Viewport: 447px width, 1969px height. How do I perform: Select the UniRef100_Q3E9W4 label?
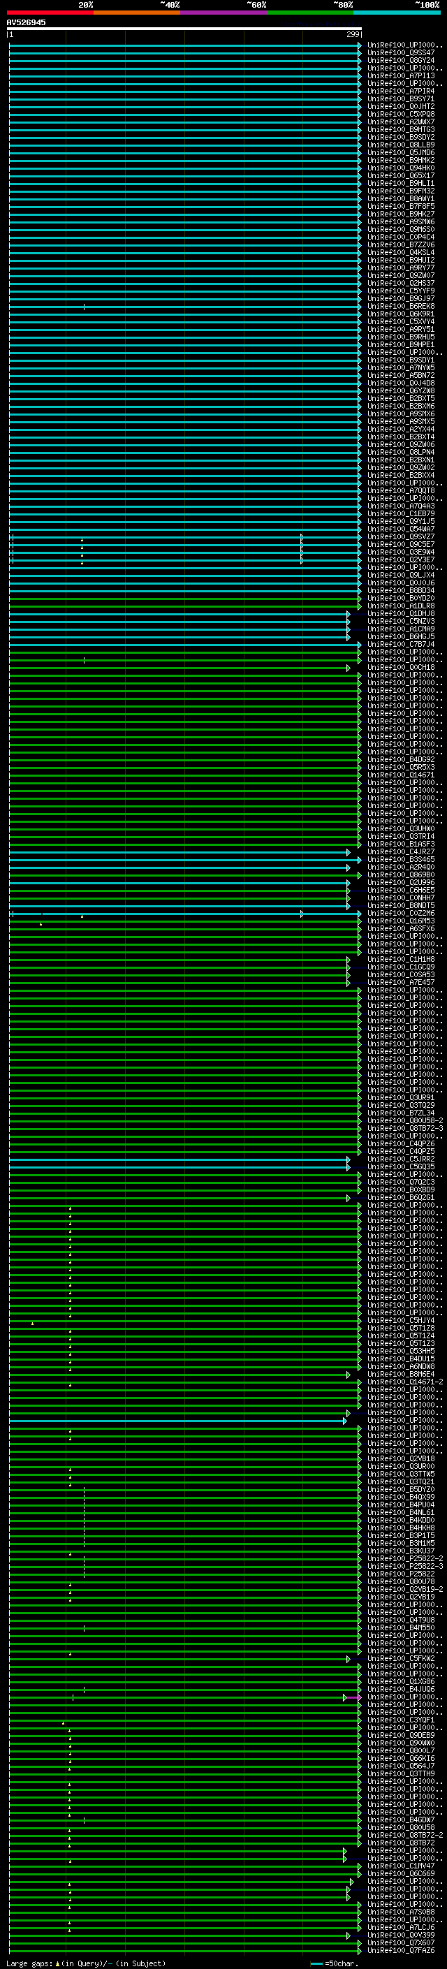pyautogui.click(x=401, y=552)
